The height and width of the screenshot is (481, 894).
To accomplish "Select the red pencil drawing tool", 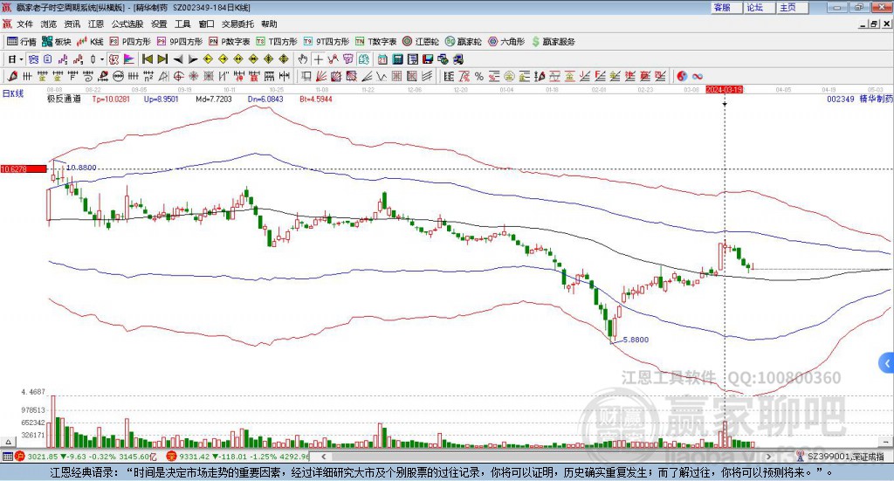I will click(x=12, y=76).
